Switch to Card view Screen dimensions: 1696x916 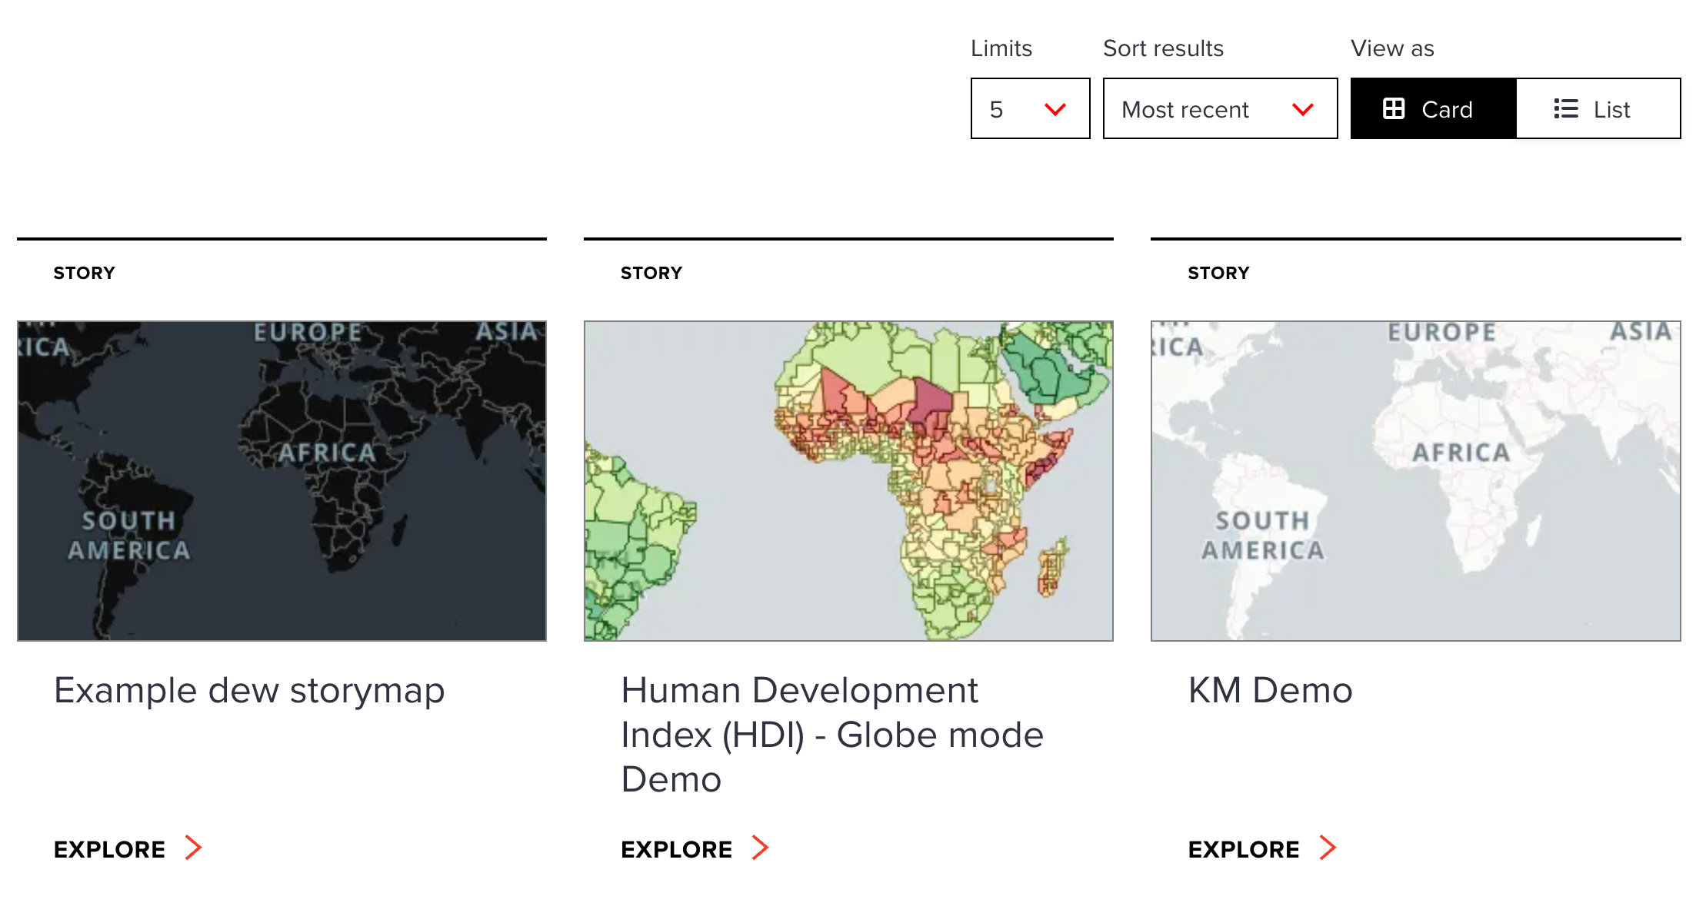coord(1432,108)
